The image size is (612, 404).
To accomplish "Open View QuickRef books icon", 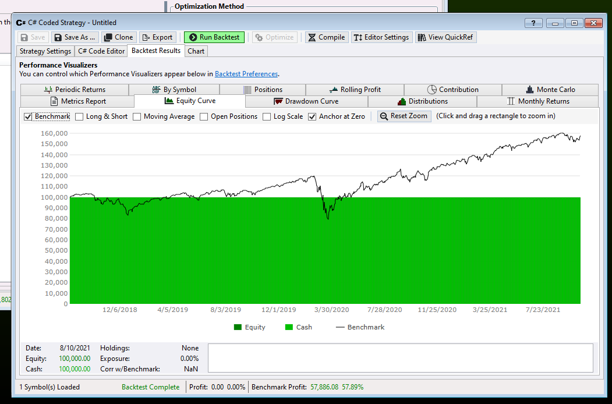I will (422, 37).
